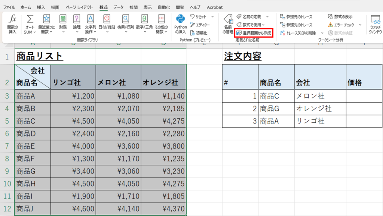The width and height of the screenshot is (383, 216).
Task: Click 参照元のトレース button
Action: (x=296, y=17)
